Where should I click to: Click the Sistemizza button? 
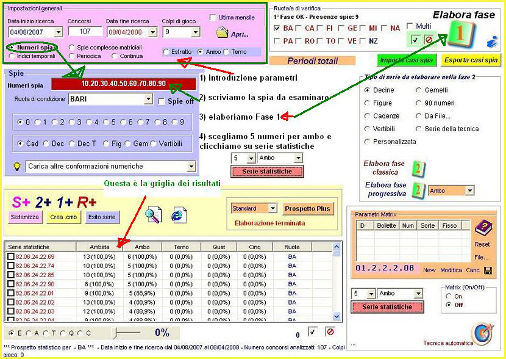click(x=25, y=217)
